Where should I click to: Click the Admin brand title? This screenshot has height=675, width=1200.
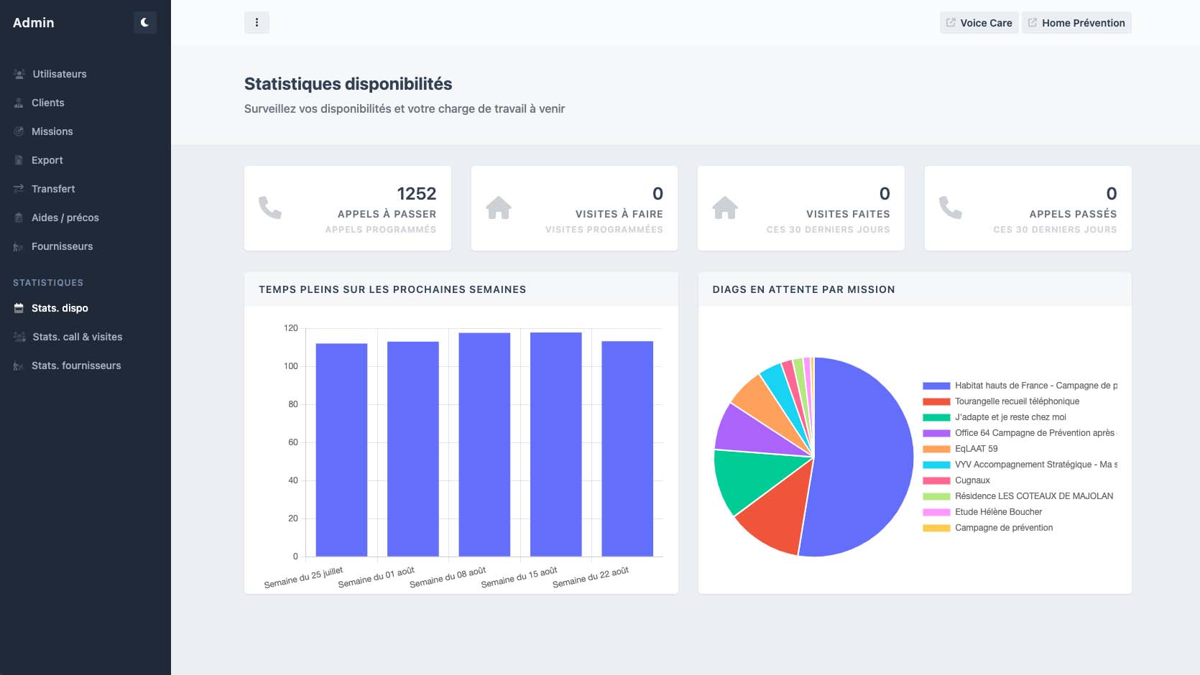[x=34, y=22]
